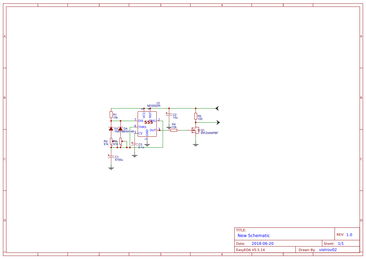
Task: Click the REV value 1.0
Action: tap(349, 235)
